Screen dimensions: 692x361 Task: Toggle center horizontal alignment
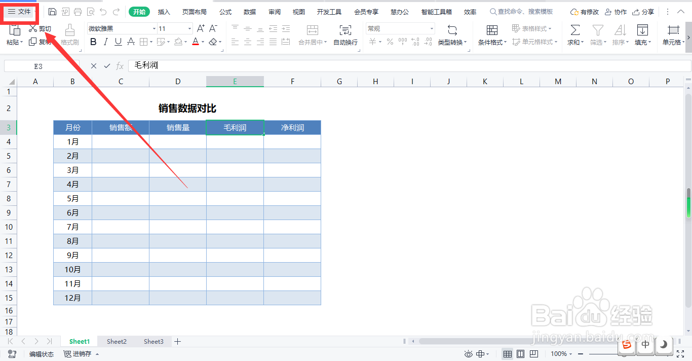tap(248, 42)
